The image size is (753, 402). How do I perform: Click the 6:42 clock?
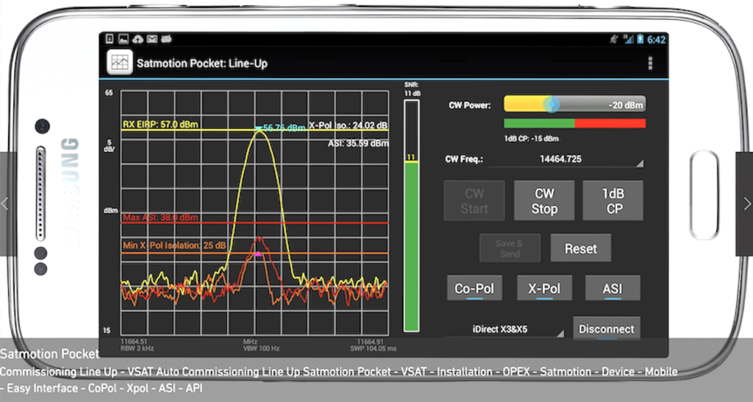click(x=656, y=40)
